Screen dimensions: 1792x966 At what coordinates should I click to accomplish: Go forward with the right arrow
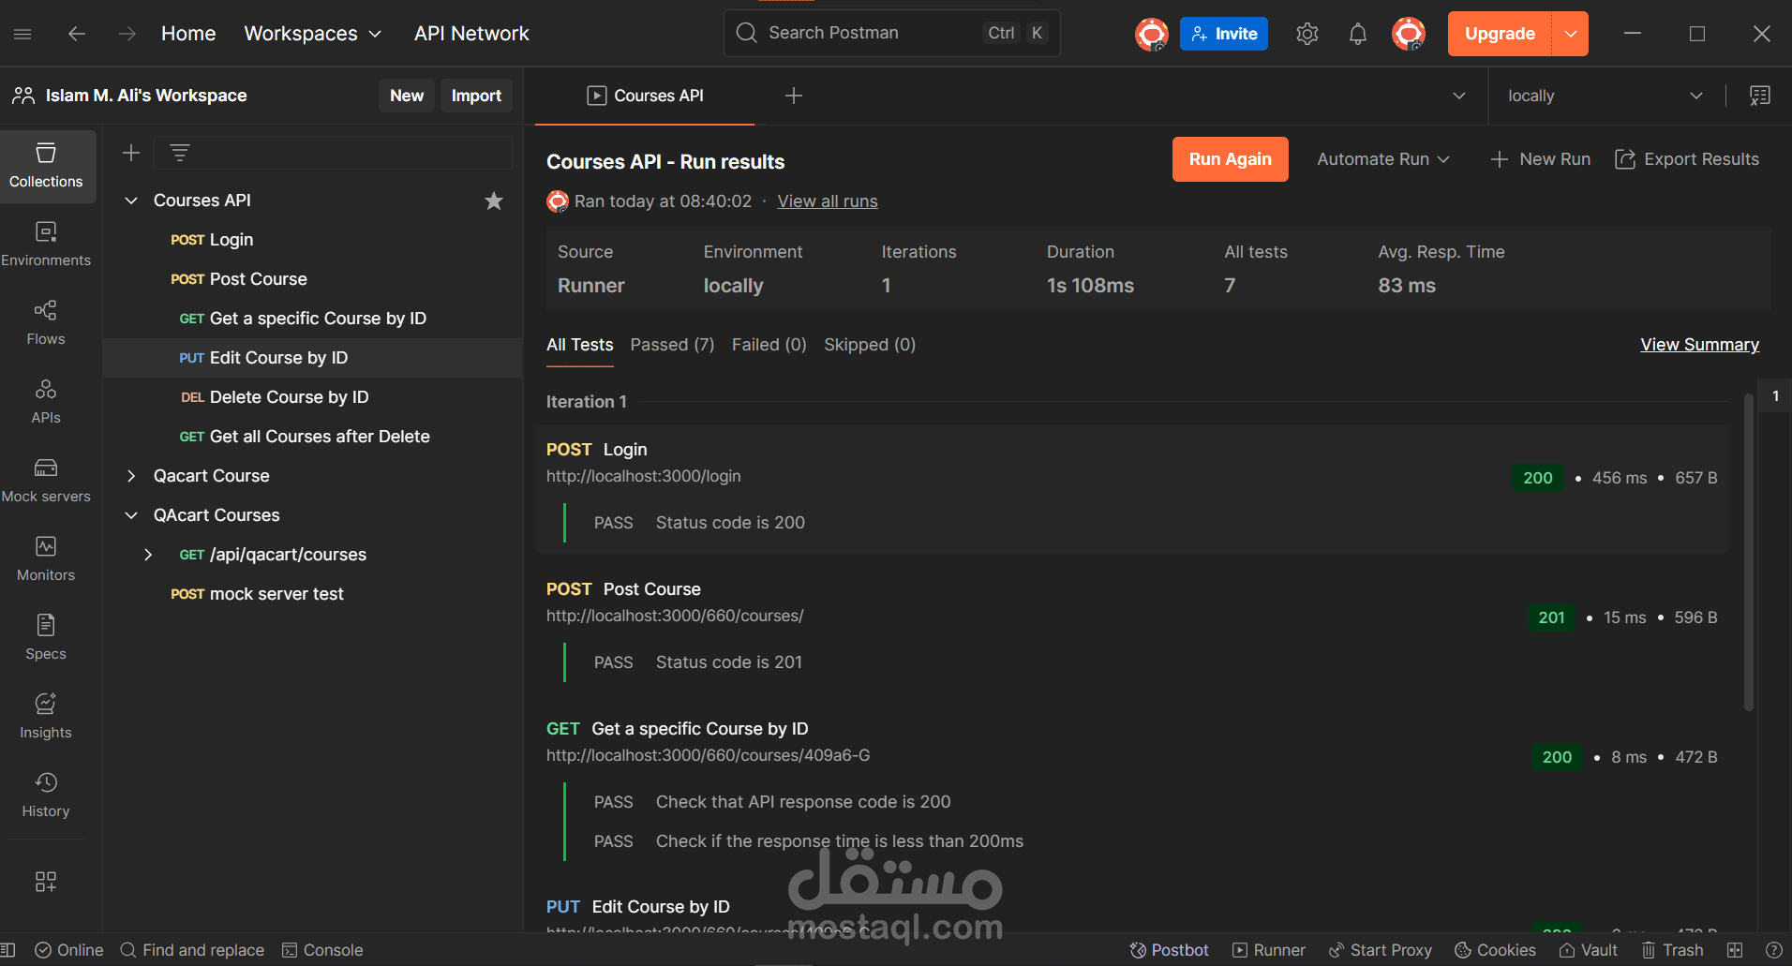127,34
